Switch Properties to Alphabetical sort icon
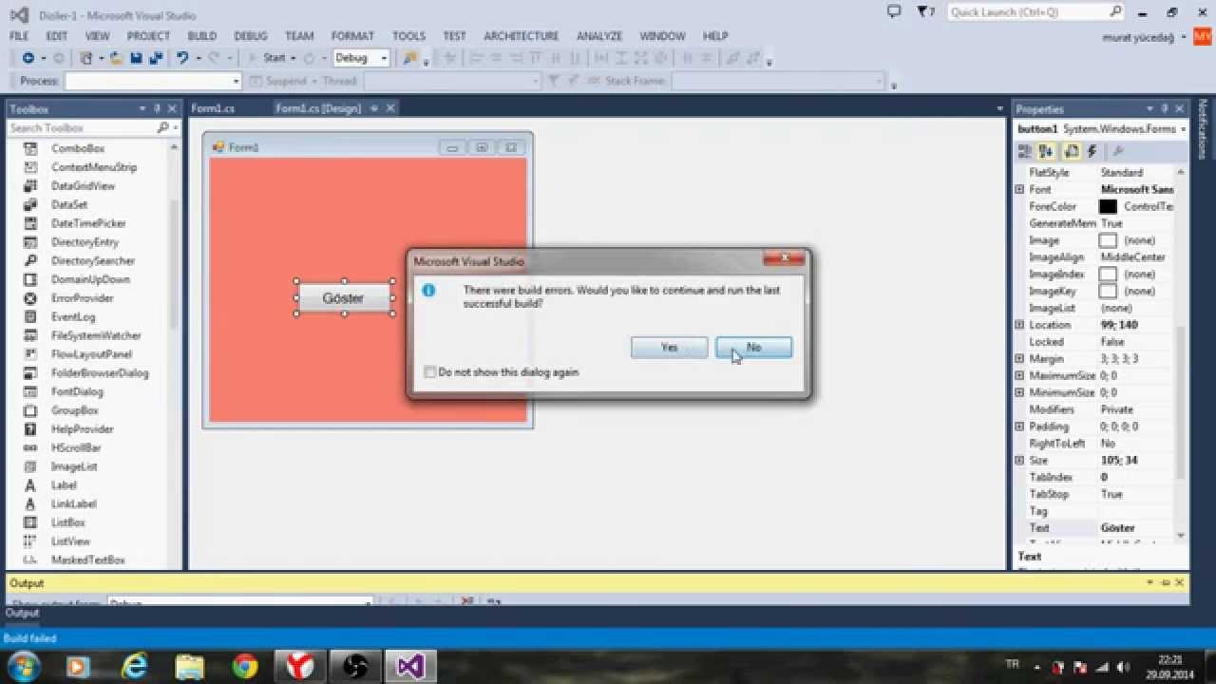The height and width of the screenshot is (684, 1216). (x=1046, y=151)
